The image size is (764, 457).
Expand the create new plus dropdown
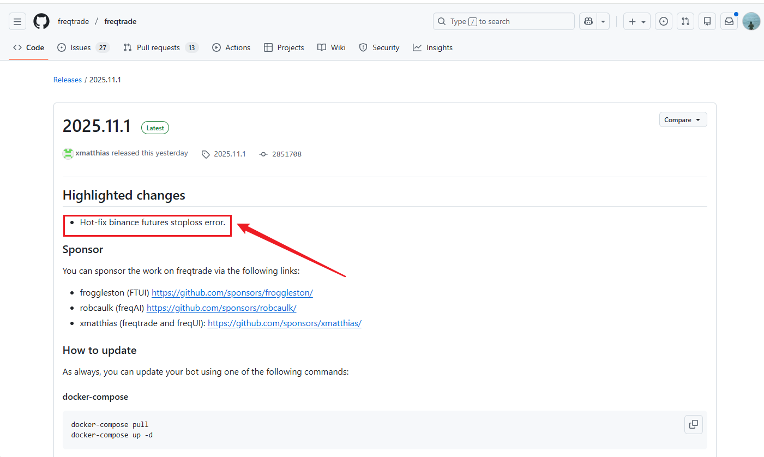point(636,22)
